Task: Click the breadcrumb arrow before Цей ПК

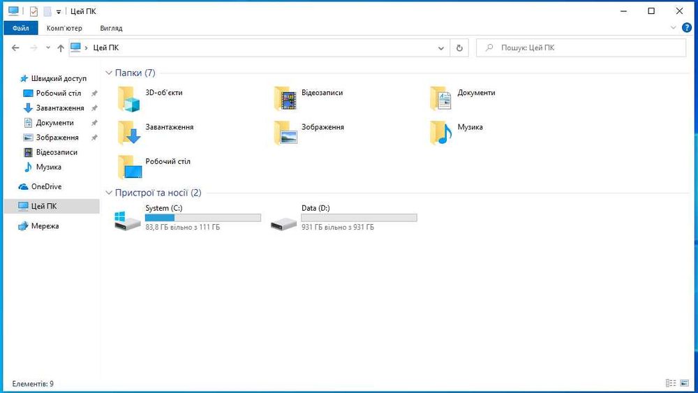Action: pyautogui.click(x=86, y=47)
